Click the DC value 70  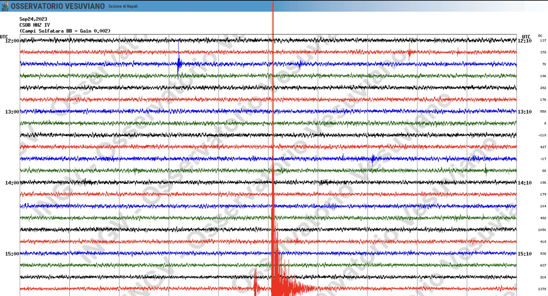click(x=544, y=64)
